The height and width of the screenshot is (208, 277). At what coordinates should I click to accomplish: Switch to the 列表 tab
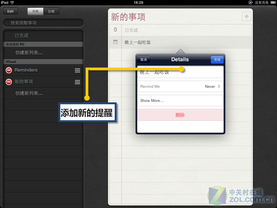(35, 11)
